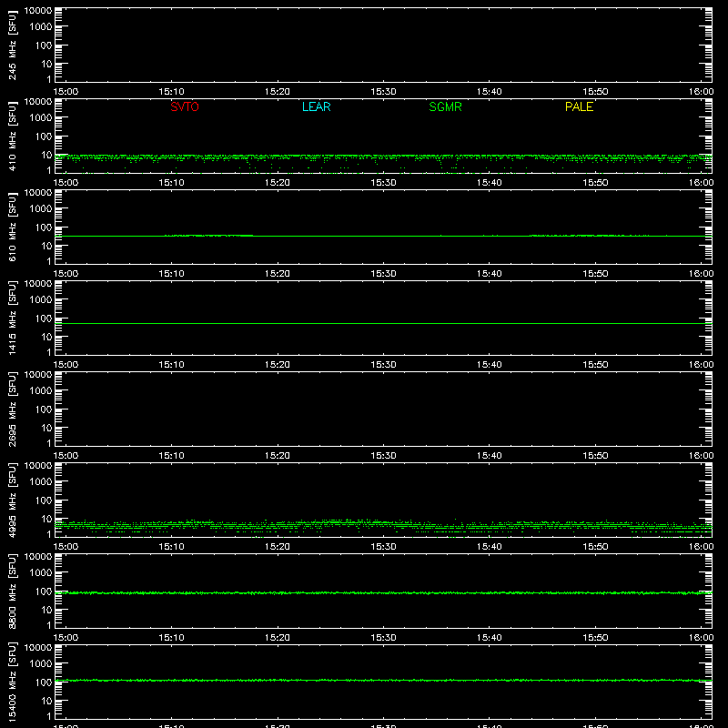Viewport: 728px width, 728px height.
Task: Select the 8800 MHz [SFU] axis title
Action: [12, 591]
